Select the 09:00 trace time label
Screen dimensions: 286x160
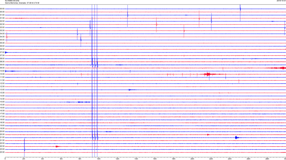(x=2, y=65)
